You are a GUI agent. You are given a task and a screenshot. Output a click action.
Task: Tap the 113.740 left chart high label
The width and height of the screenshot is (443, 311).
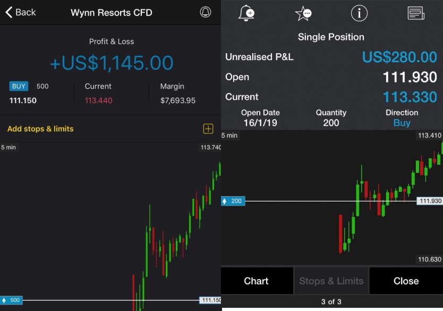[x=210, y=147]
